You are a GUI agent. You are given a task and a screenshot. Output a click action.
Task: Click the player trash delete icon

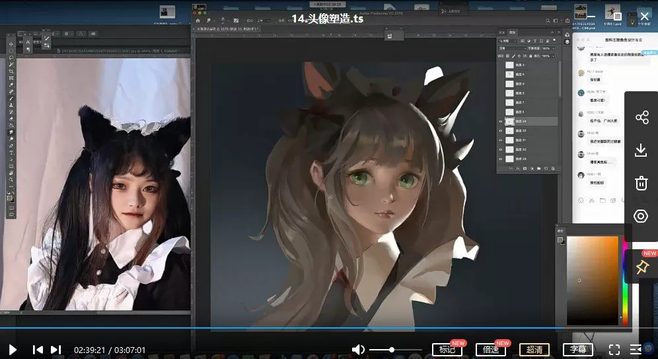[641, 183]
